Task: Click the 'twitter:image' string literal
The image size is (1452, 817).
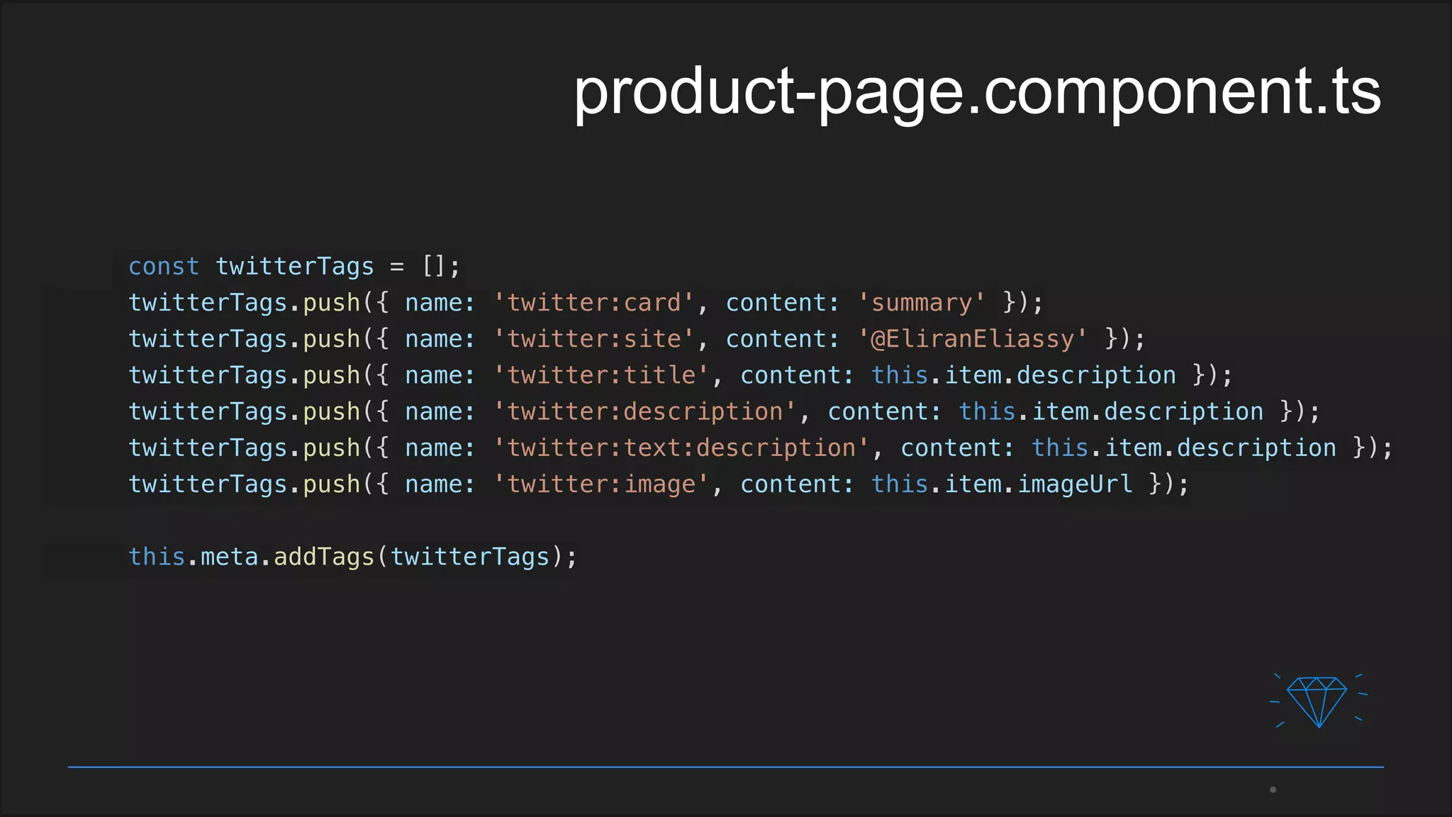Action: (601, 484)
